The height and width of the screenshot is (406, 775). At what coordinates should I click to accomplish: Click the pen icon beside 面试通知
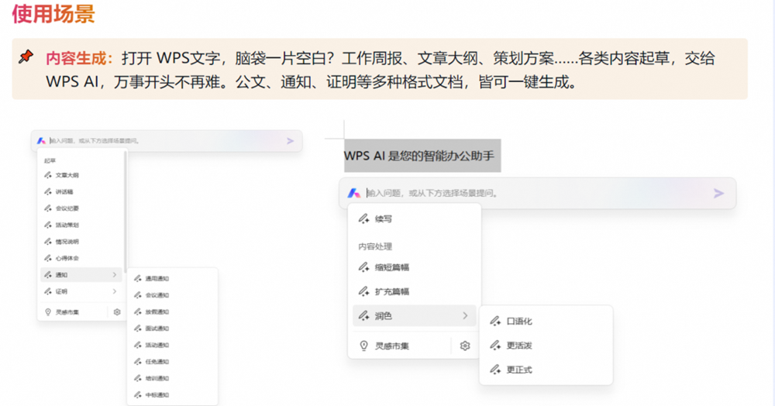pyautogui.click(x=138, y=329)
